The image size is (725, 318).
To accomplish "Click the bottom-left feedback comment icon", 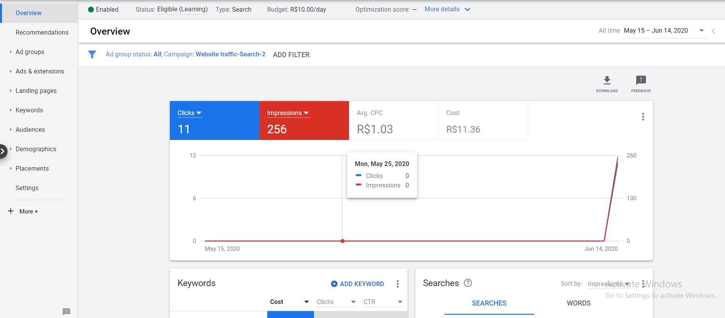I will click(66, 311).
